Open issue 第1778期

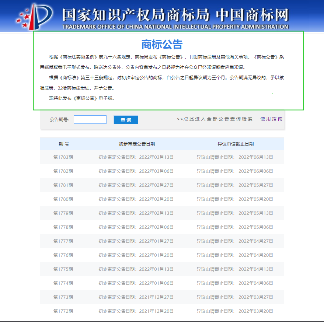(x=63, y=227)
